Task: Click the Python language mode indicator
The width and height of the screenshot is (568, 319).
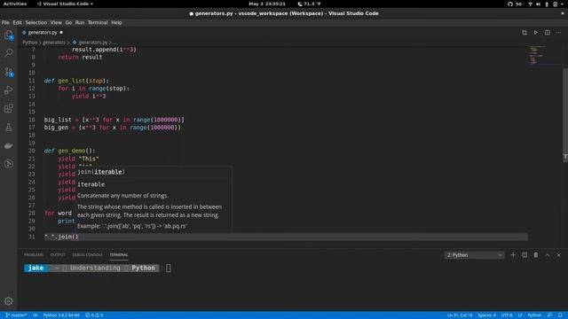Action: [534, 315]
